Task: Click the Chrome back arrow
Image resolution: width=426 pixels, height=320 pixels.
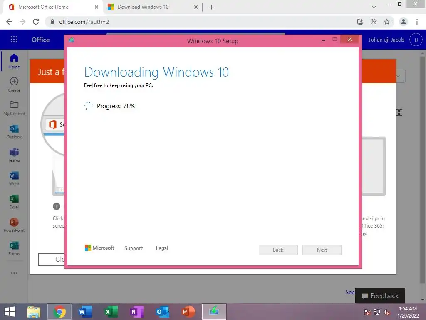Action: [9, 22]
